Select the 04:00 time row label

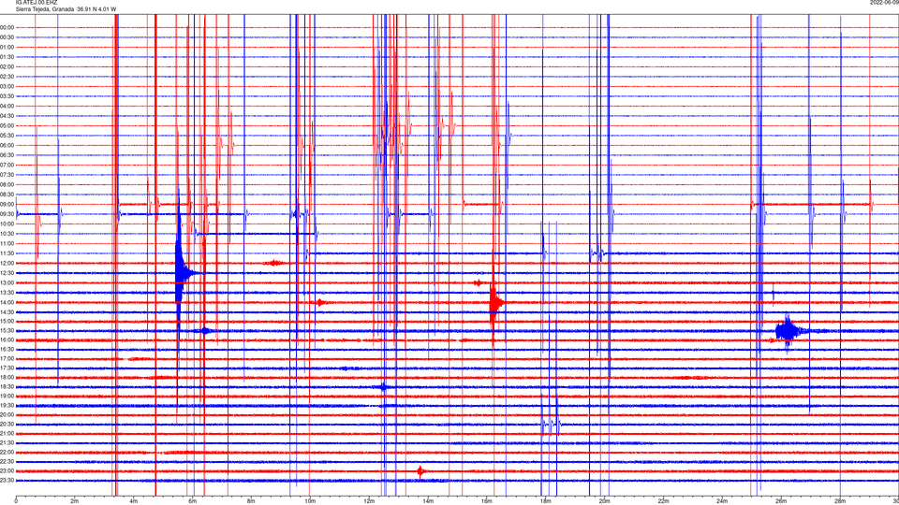click(x=7, y=106)
